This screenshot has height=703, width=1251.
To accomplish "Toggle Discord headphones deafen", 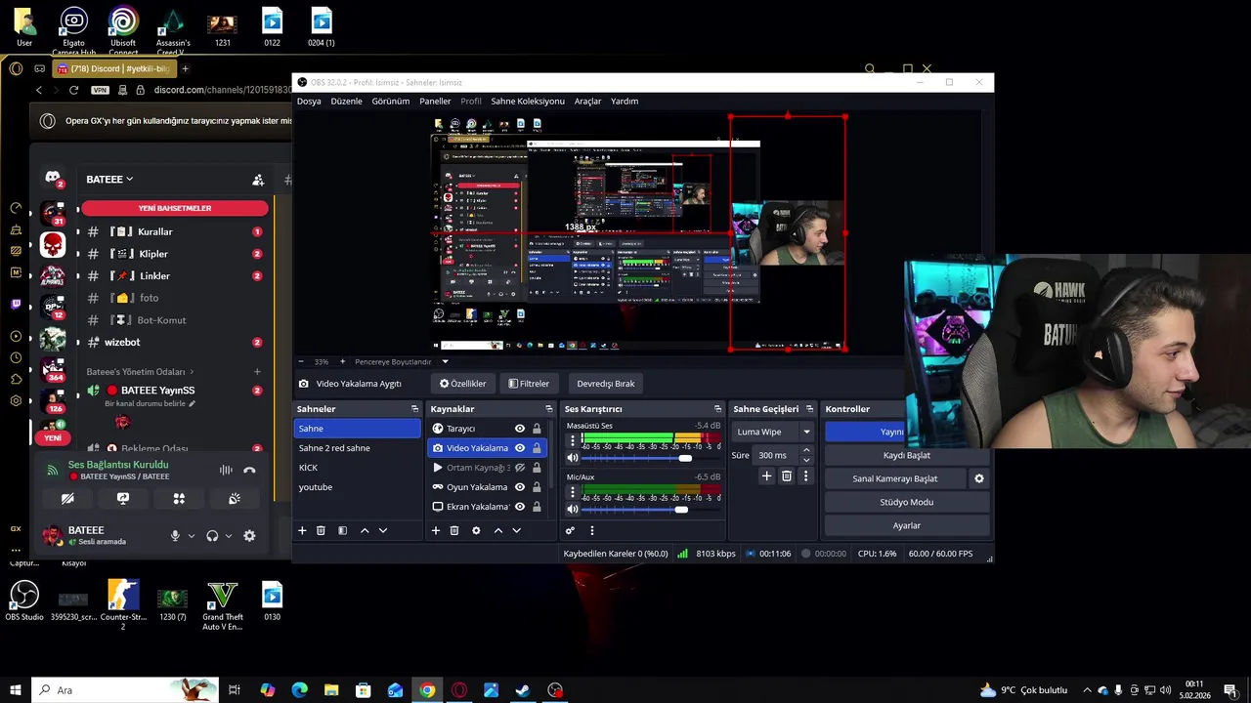I will [x=212, y=535].
